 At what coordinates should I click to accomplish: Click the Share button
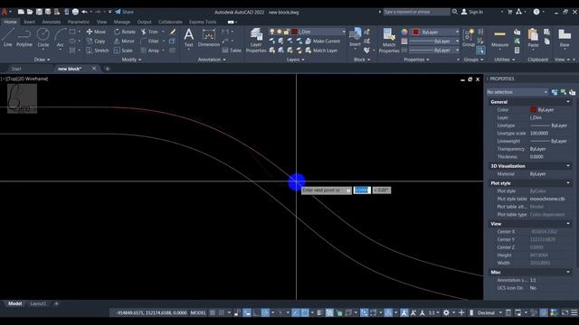(125, 12)
